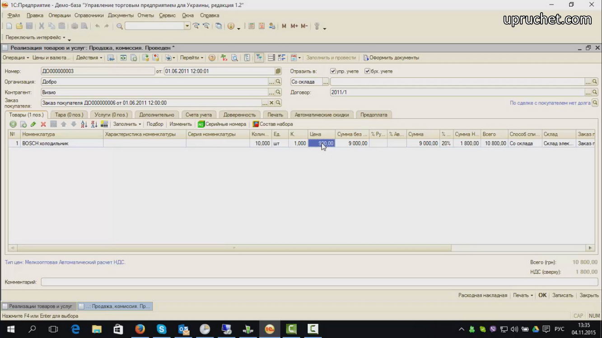Viewport: 602px width, 338px height.
Task: Click the Цены и валюта... button
Action: [x=51, y=58]
